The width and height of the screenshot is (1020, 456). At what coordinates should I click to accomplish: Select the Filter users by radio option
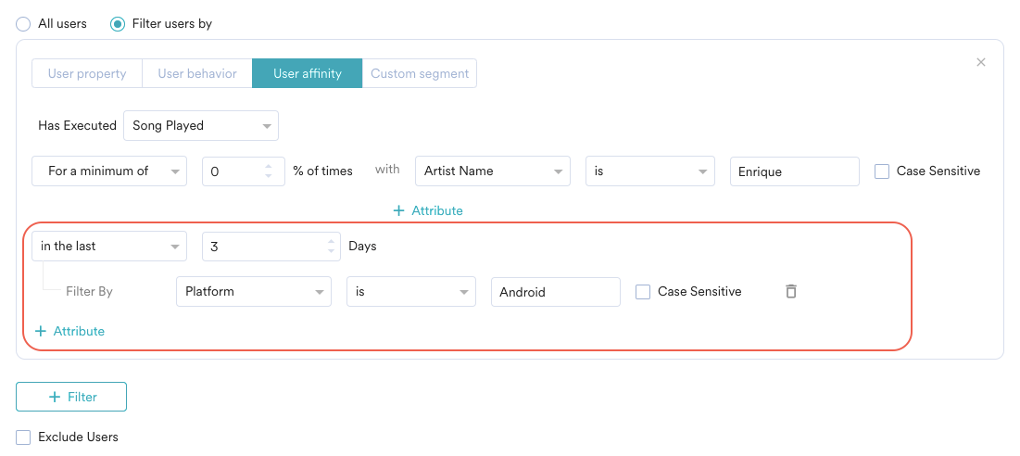click(x=118, y=24)
